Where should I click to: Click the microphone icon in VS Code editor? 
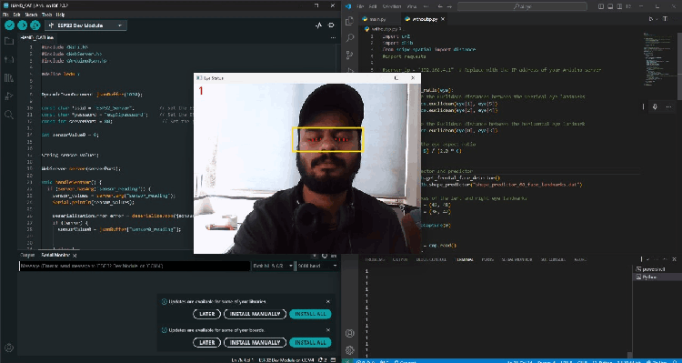(x=655, y=106)
